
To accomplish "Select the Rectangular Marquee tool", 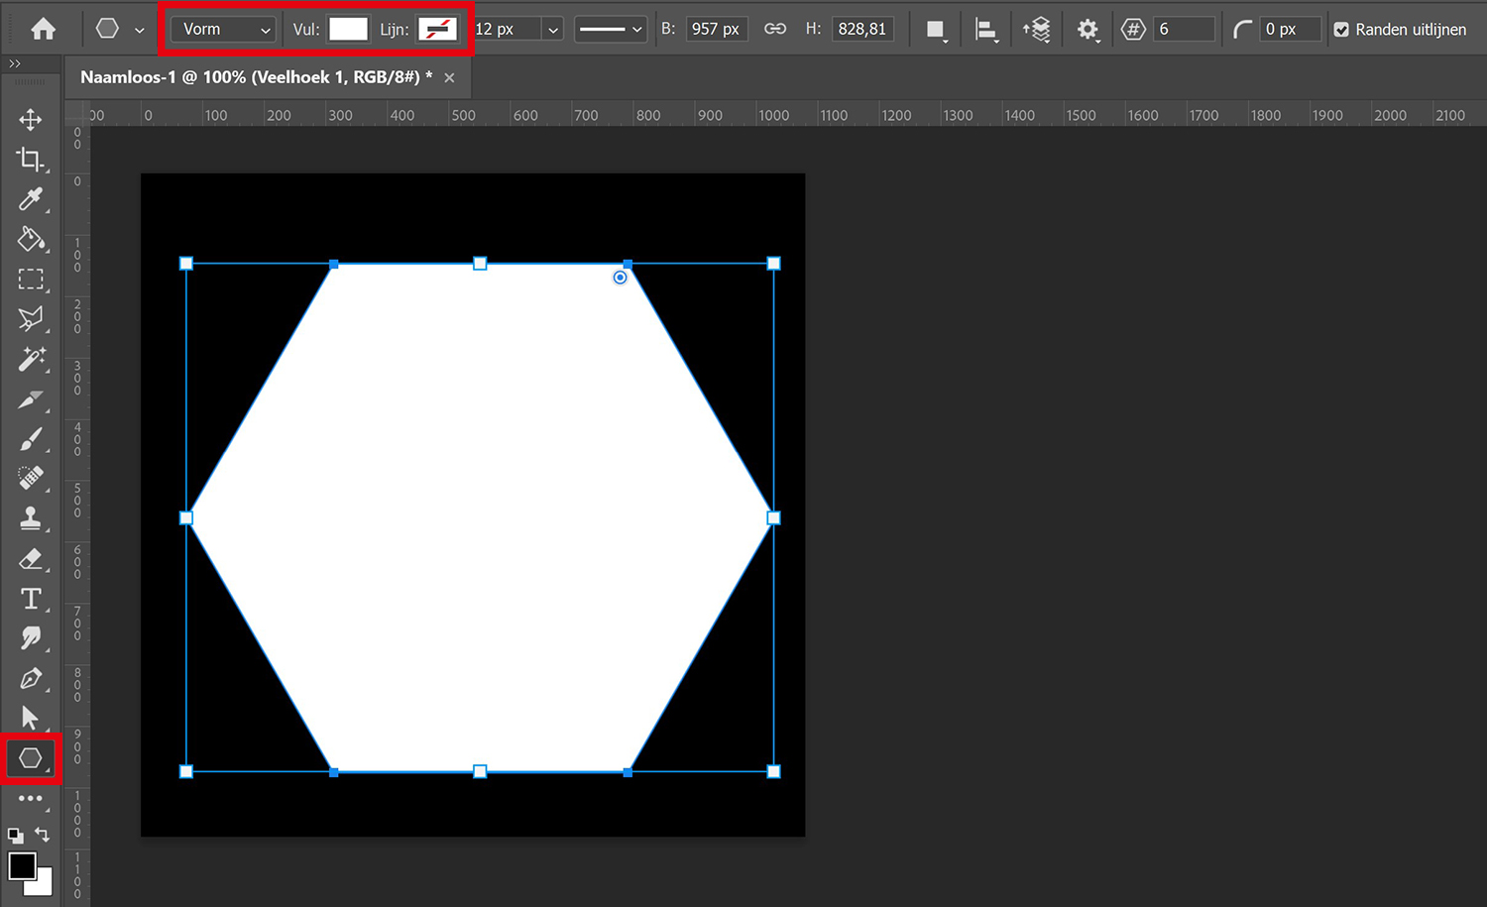I will (31, 280).
